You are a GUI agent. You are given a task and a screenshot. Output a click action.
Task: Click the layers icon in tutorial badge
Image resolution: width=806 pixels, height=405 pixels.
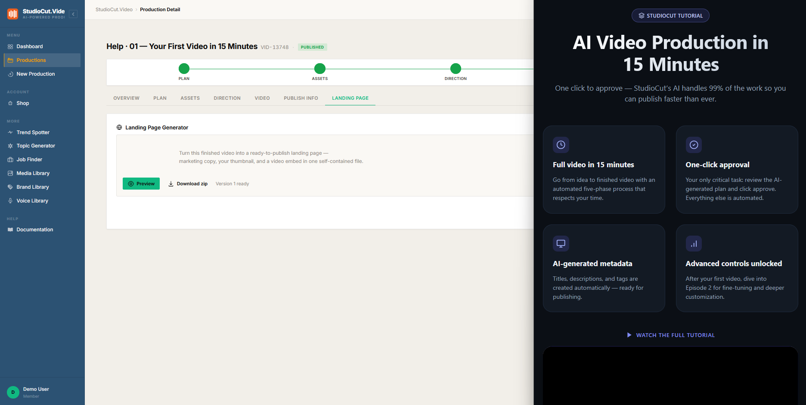pos(642,15)
